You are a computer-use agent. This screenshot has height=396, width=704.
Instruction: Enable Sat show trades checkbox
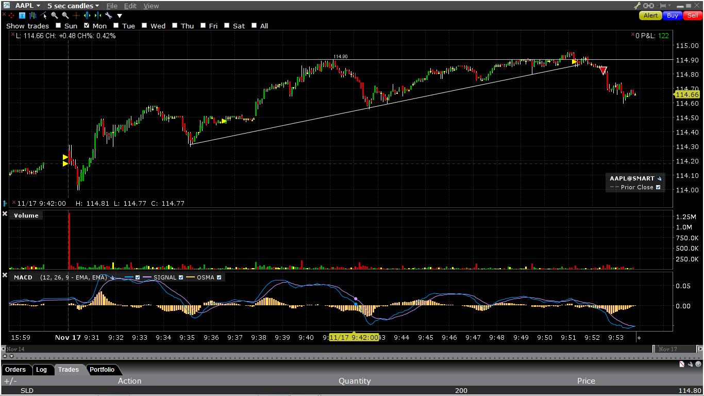pyautogui.click(x=227, y=26)
